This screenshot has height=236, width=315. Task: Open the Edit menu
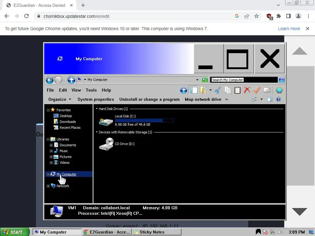(63, 90)
